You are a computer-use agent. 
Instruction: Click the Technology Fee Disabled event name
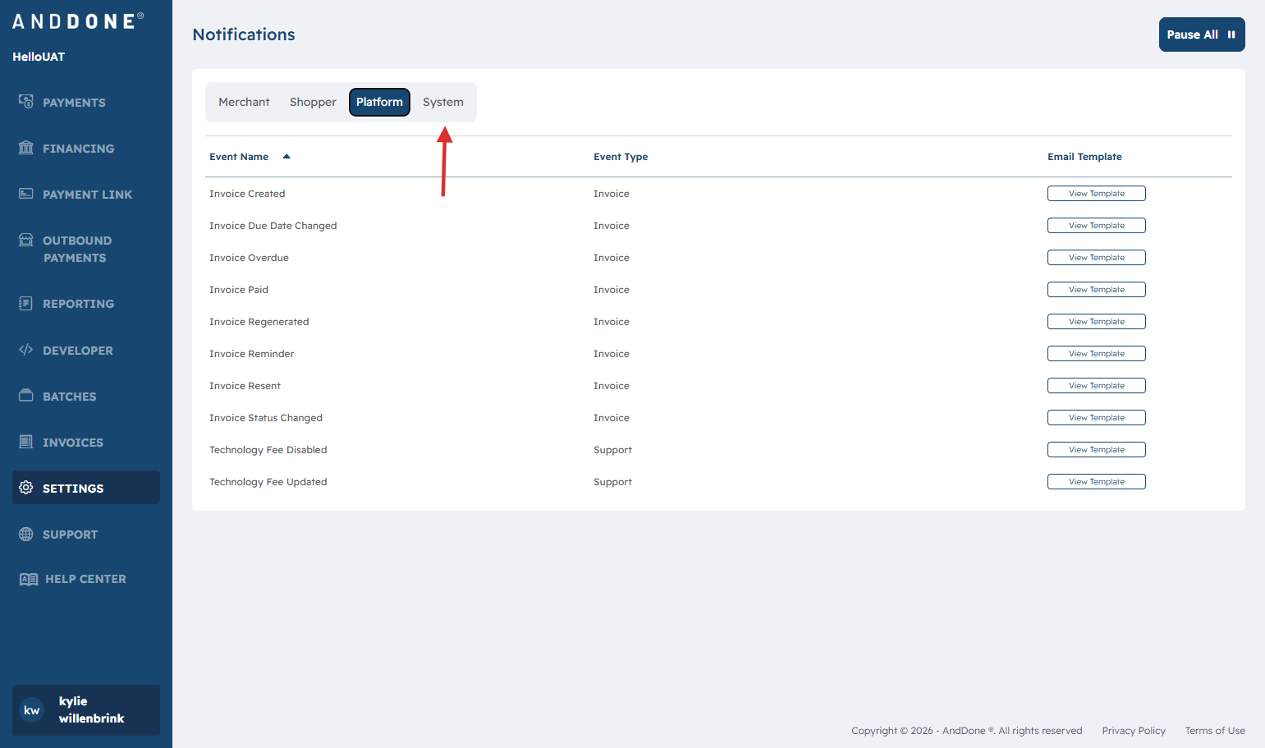click(x=268, y=450)
